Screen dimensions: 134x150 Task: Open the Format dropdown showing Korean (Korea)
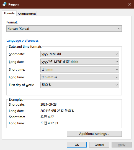coord(64,28)
